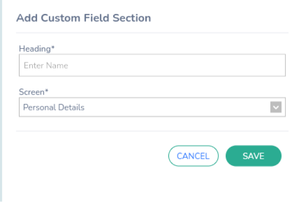Screen dimensions: 299x202
Task: Click the asterisk next to Screen
Action: 46,91
